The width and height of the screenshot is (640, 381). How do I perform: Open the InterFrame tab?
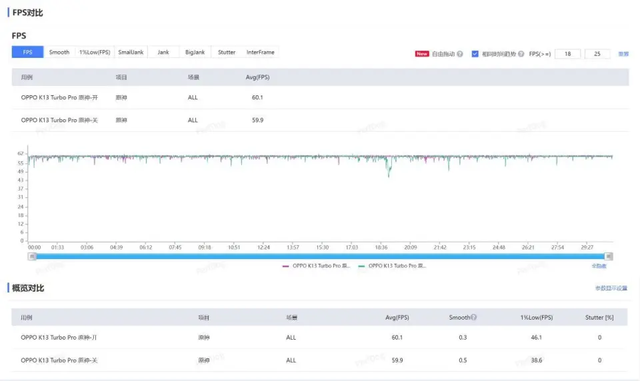click(260, 52)
